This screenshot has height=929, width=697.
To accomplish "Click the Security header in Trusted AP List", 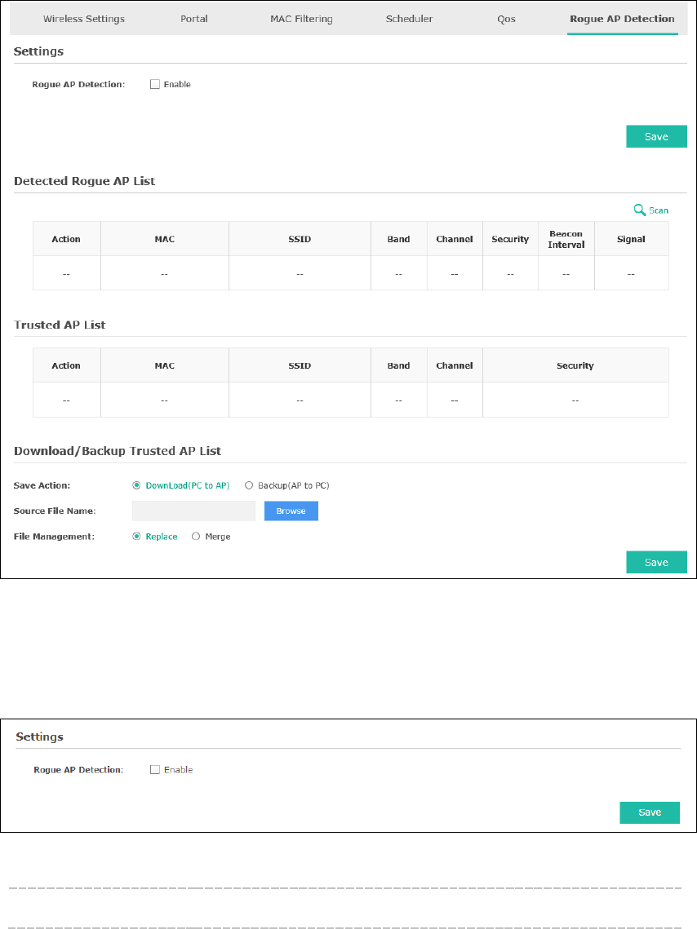I will coord(575,365).
